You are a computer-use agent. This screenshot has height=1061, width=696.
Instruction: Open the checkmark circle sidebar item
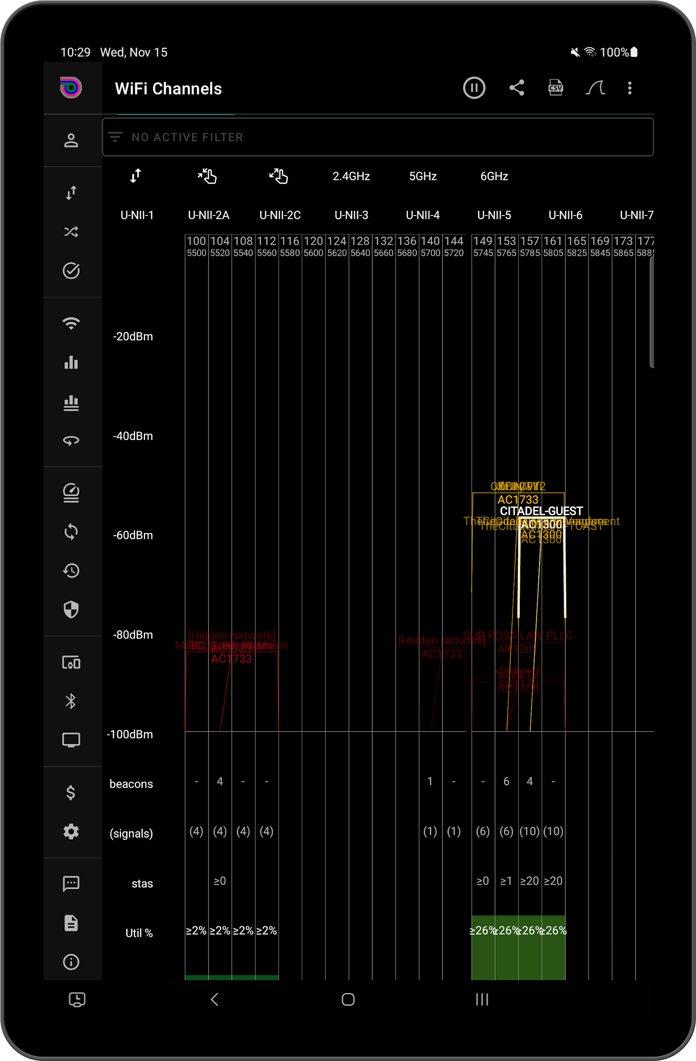click(71, 271)
